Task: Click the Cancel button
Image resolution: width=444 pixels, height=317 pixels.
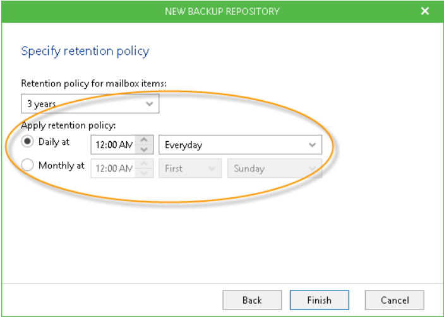Action: click(395, 300)
